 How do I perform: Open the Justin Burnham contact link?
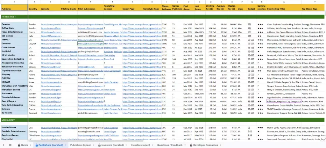tap(110, 113)
